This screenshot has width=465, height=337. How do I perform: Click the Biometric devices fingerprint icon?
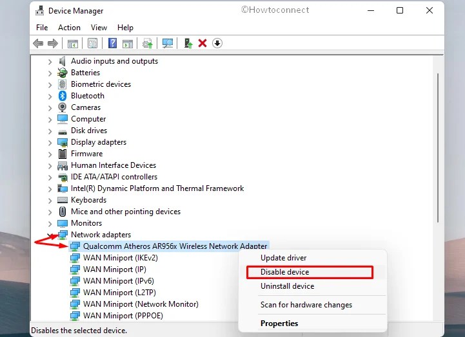pos(63,84)
